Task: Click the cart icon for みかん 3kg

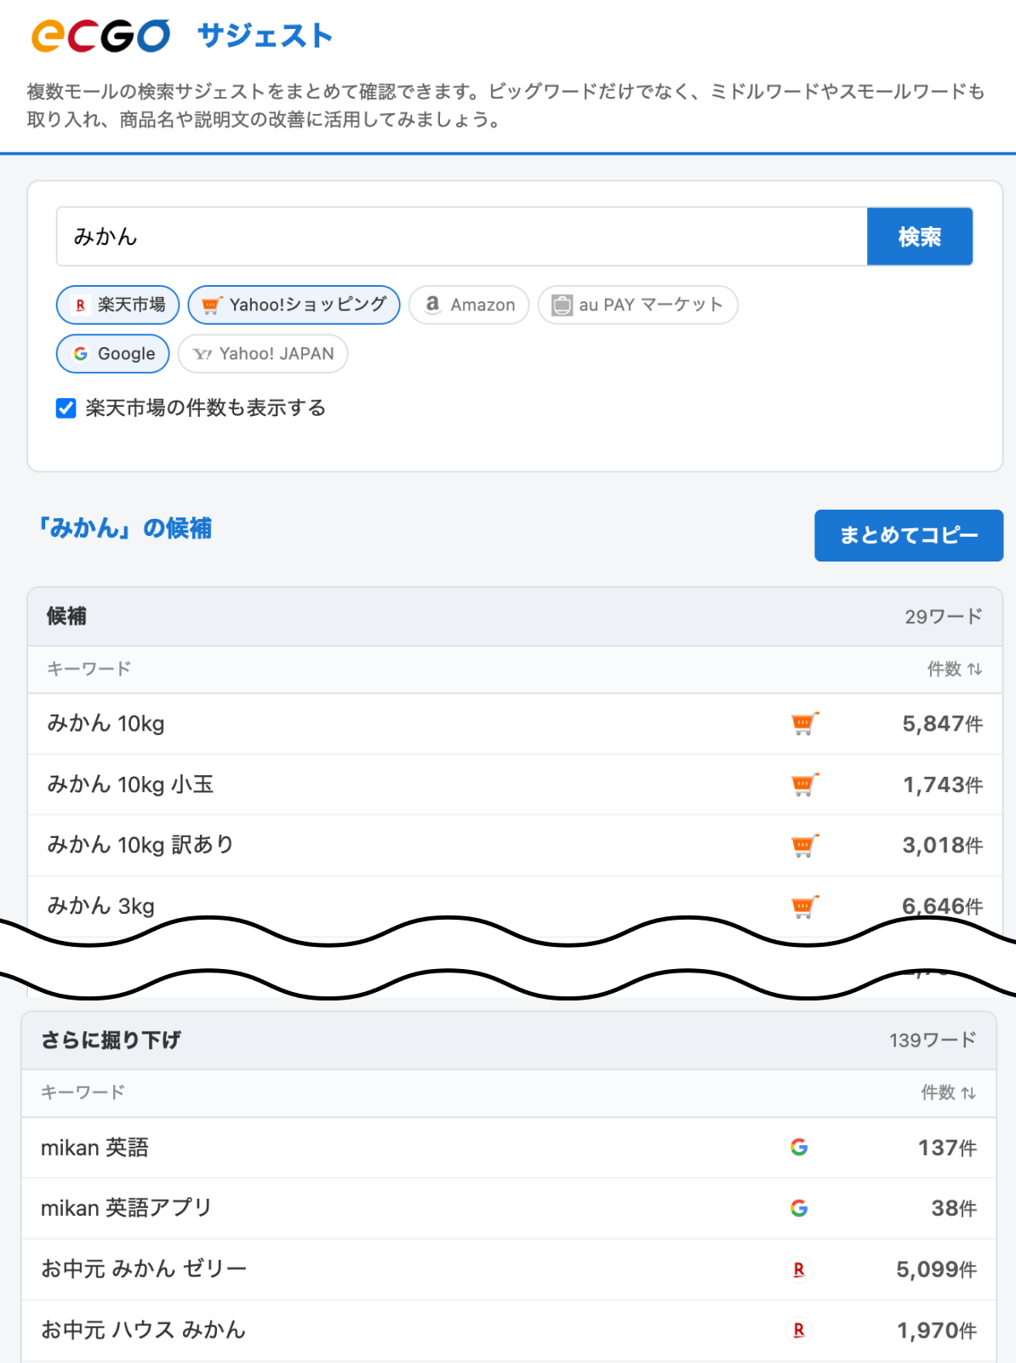Action: pyautogui.click(x=804, y=907)
